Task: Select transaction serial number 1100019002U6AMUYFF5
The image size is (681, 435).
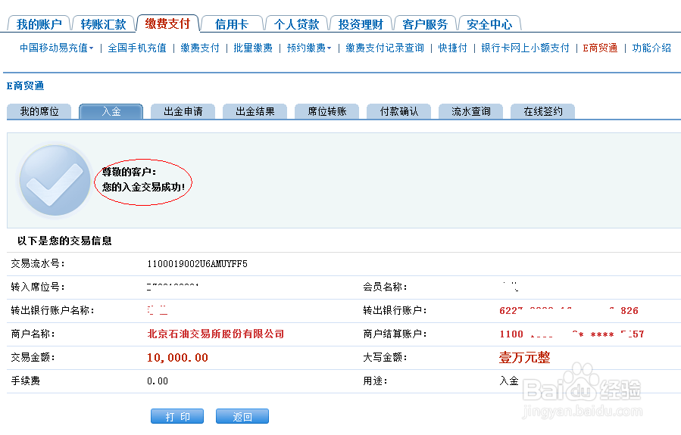Action: 197,264
